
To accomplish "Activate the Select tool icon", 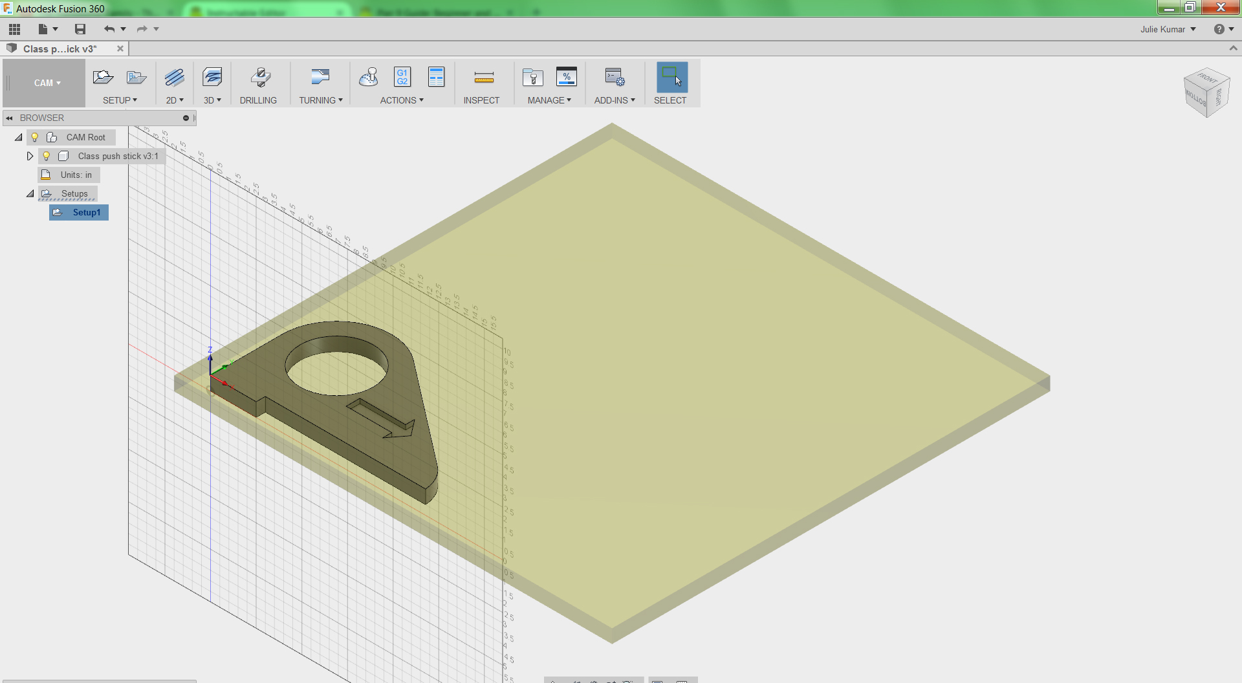I will (672, 77).
